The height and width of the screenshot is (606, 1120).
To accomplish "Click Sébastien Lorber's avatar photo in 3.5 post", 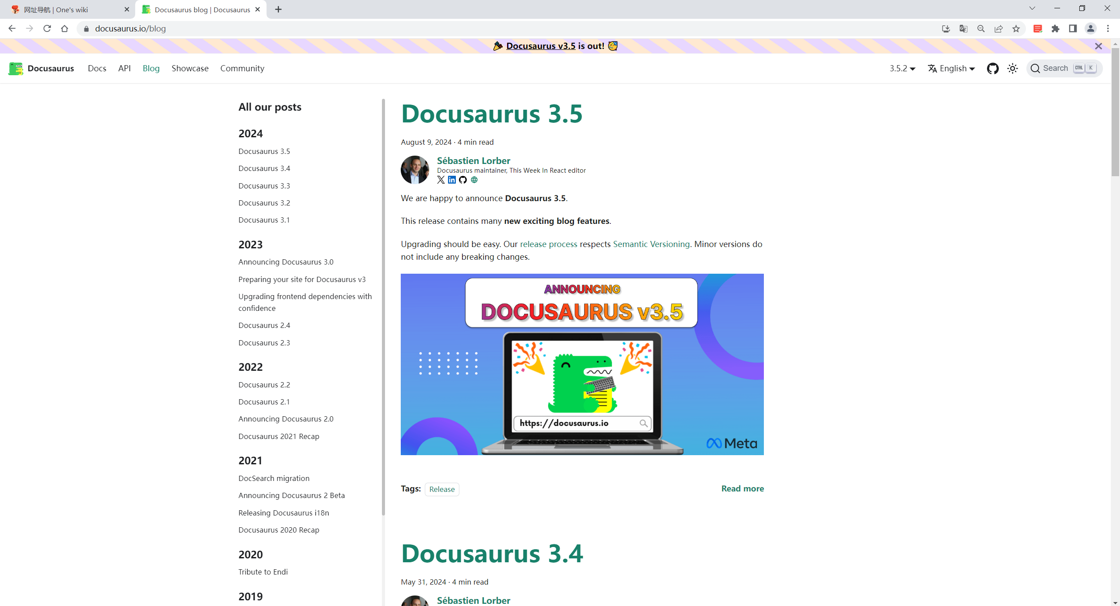I will click(415, 170).
